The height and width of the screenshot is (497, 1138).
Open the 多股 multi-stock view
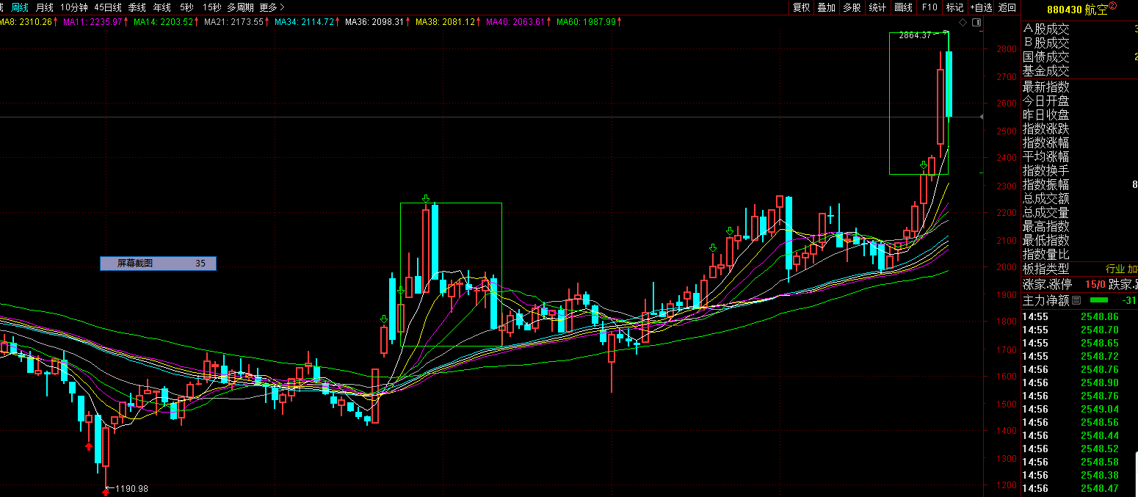coord(852,7)
